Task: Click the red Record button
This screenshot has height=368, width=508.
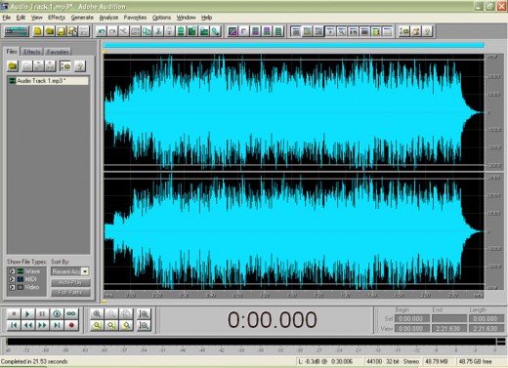Action: click(71, 325)
